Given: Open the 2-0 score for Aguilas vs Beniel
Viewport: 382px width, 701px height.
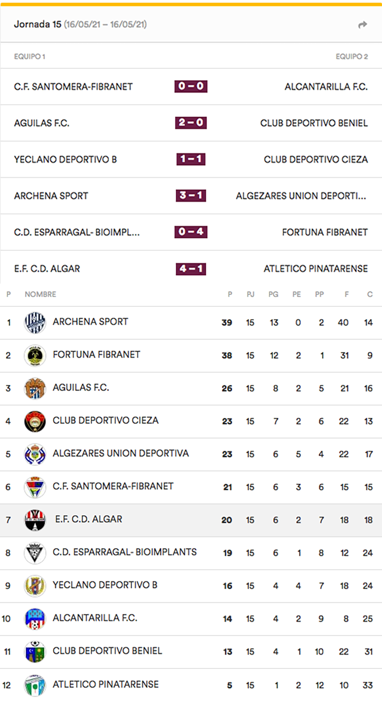Looking at the screenshot, I should (191, 122).
